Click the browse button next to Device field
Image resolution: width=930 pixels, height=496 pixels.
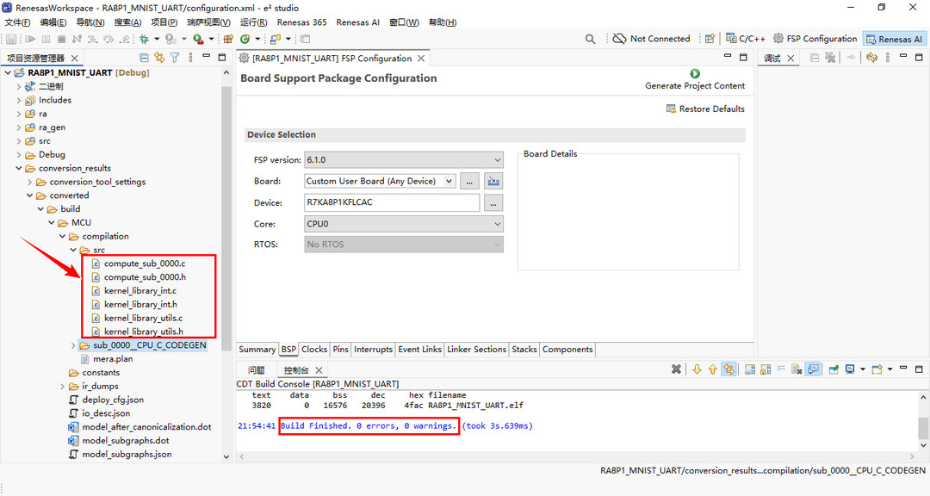pos(493,203)
